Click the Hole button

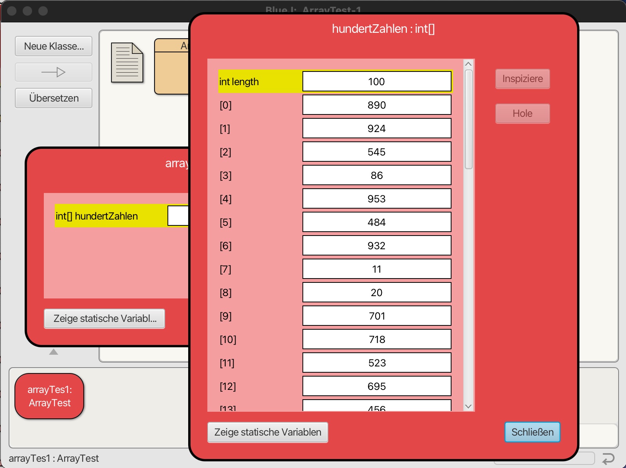pyautogui.click(x=522, y=114)
